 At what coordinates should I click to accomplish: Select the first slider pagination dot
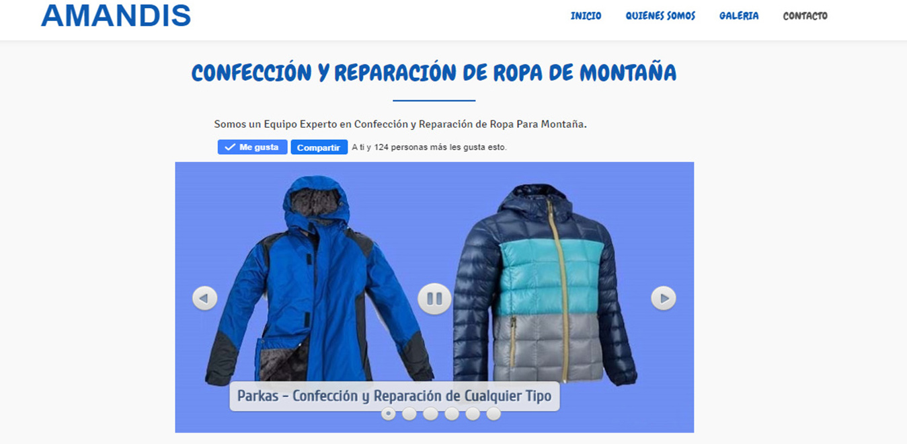388,414
